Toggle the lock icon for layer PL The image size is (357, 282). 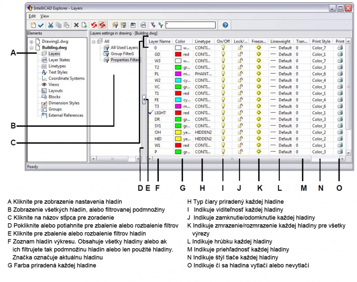(x=239, y=74)
